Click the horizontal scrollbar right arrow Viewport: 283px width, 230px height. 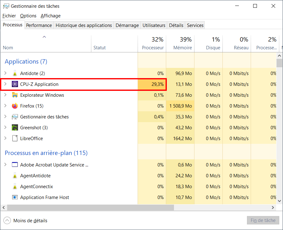pyautogui.click(x=273, y=207)
